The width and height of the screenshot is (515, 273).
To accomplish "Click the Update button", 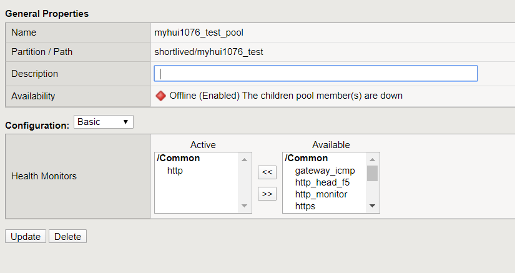I will [26, 237].
